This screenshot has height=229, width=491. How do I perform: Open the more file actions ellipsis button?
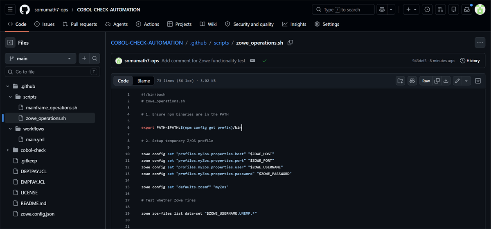click(x=480, y=42)
